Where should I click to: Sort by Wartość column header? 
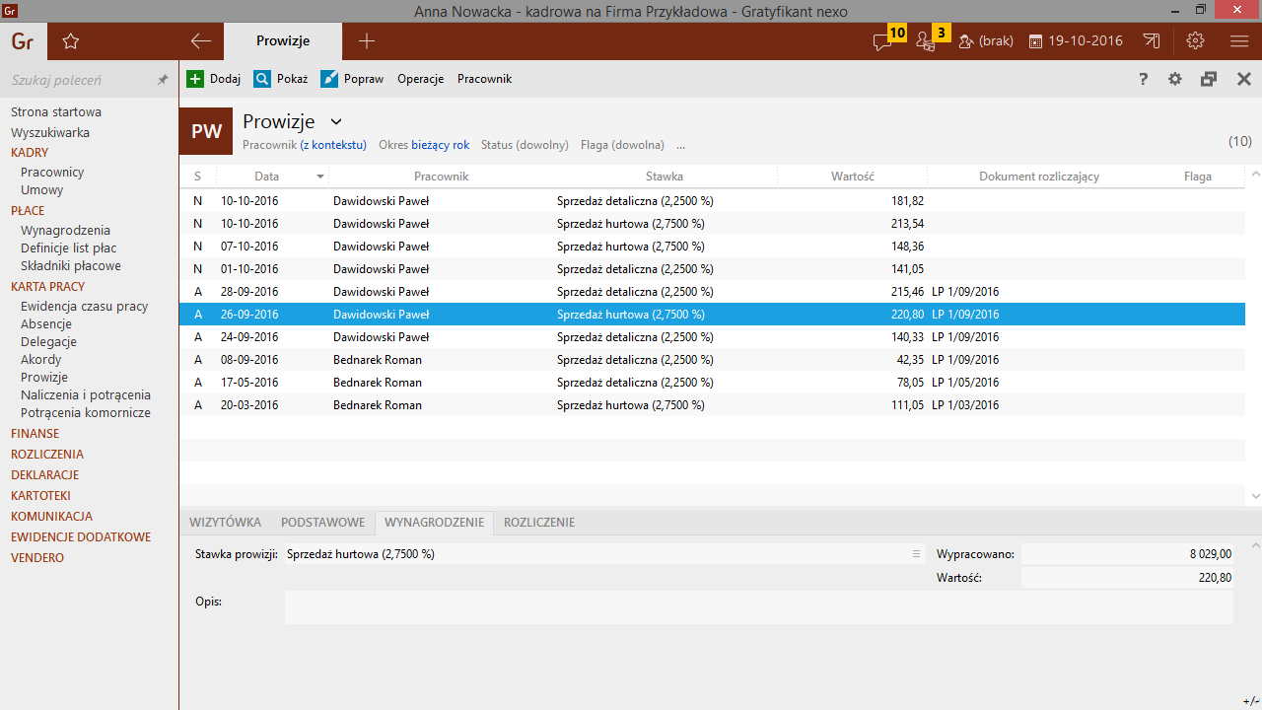pyautogui.click(x=853, y=177)
